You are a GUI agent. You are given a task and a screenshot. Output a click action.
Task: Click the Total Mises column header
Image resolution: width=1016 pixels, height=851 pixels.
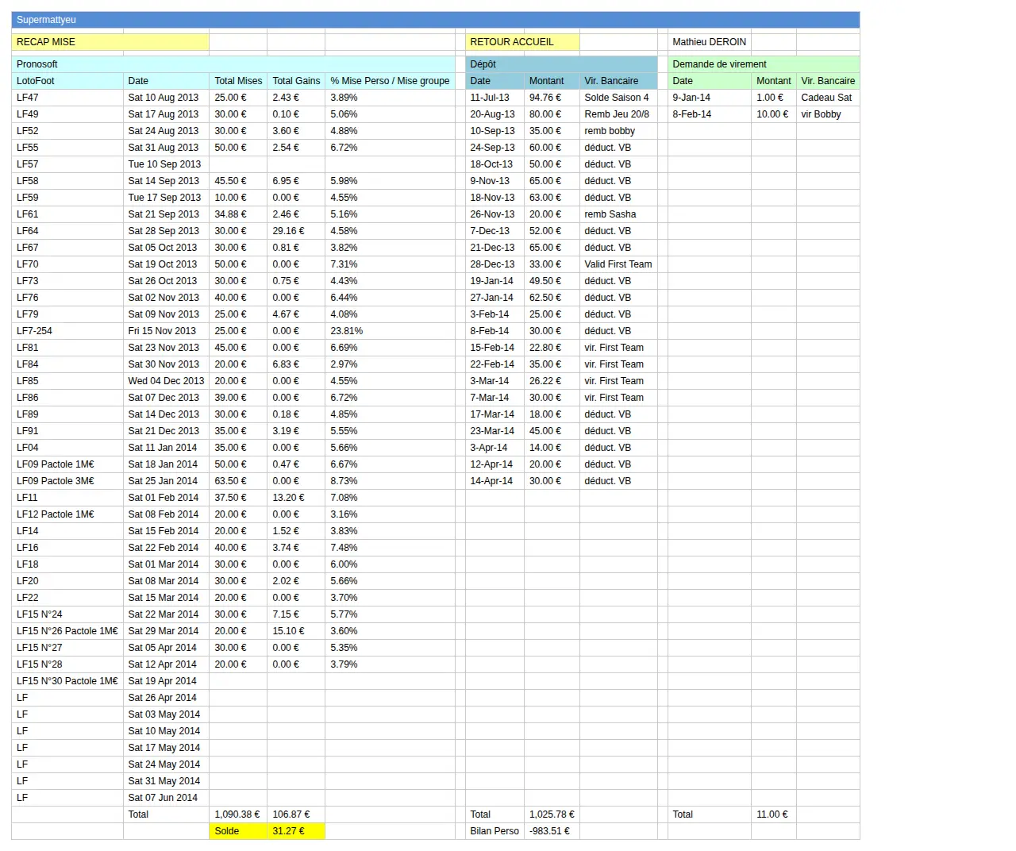238,81
